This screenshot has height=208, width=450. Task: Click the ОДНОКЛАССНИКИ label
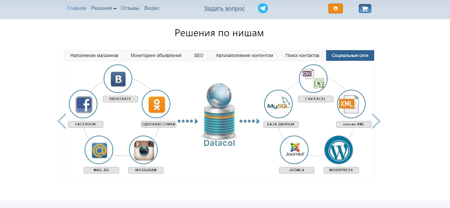[159, 124]
